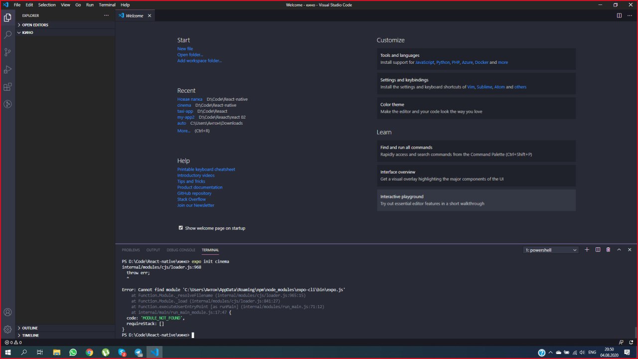
Task: Split the terminal pane
Action: click(598, 250)
